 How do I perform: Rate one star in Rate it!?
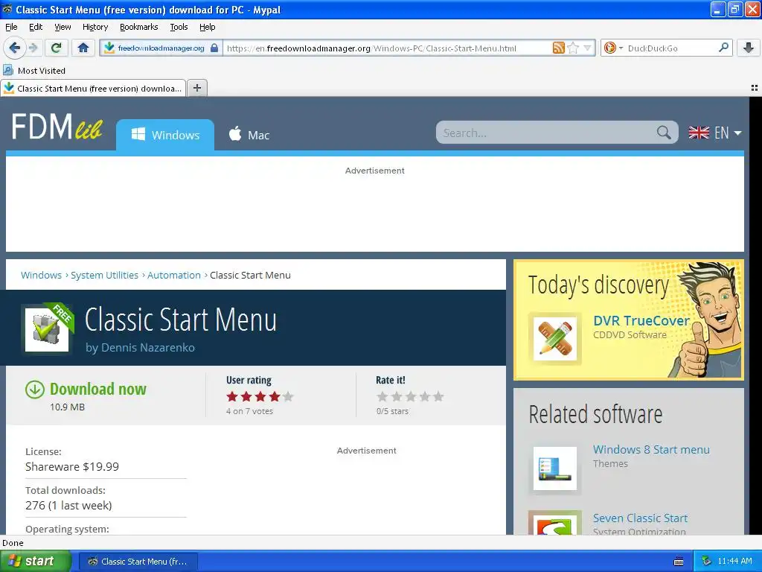coord(382,396)
